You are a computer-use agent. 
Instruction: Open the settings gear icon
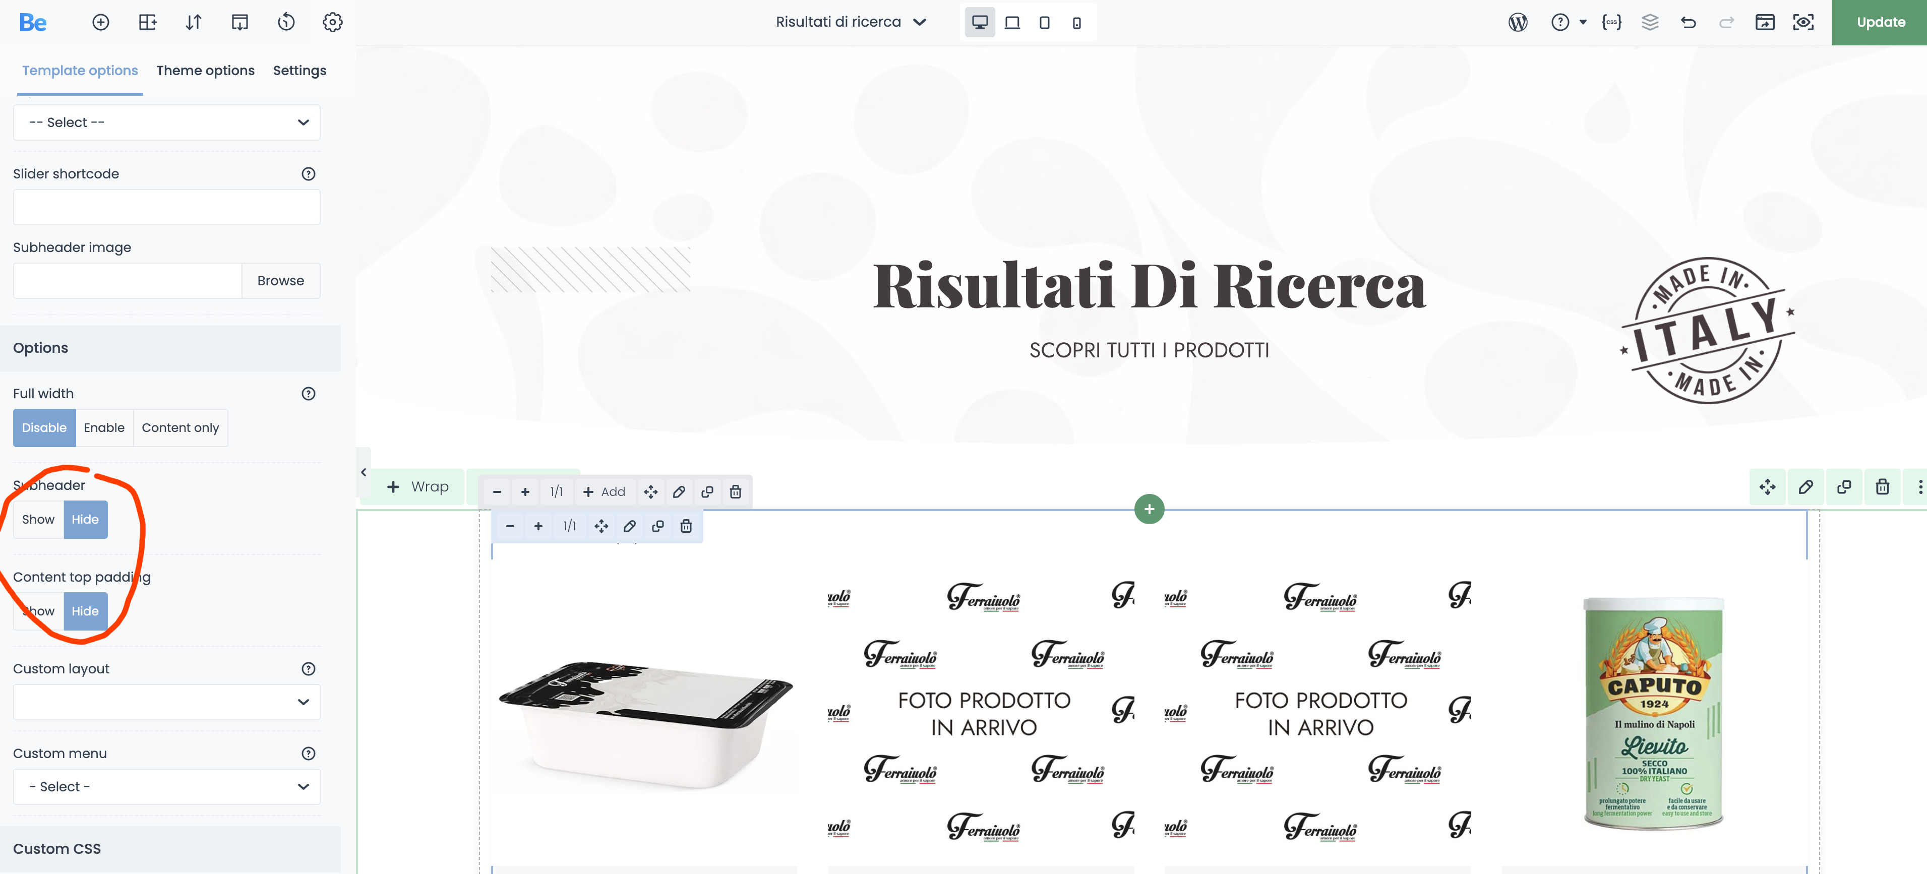(x=332, y=22)
